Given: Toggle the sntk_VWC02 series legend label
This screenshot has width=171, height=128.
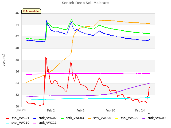Looking at the screenshot, I should click(48, 118).
